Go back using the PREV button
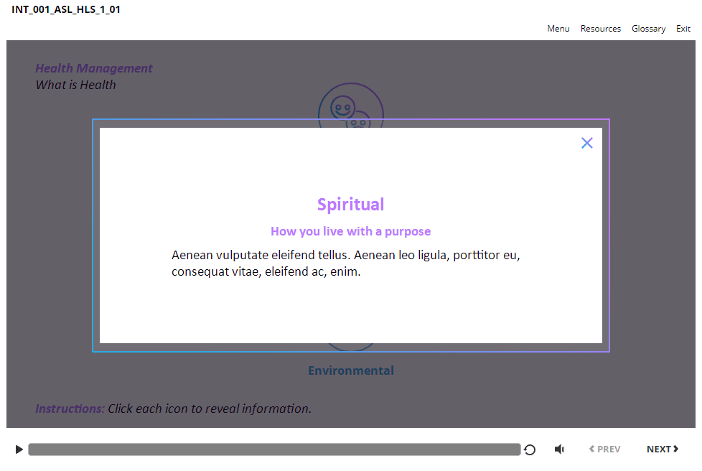 click(x=604, y=449)
